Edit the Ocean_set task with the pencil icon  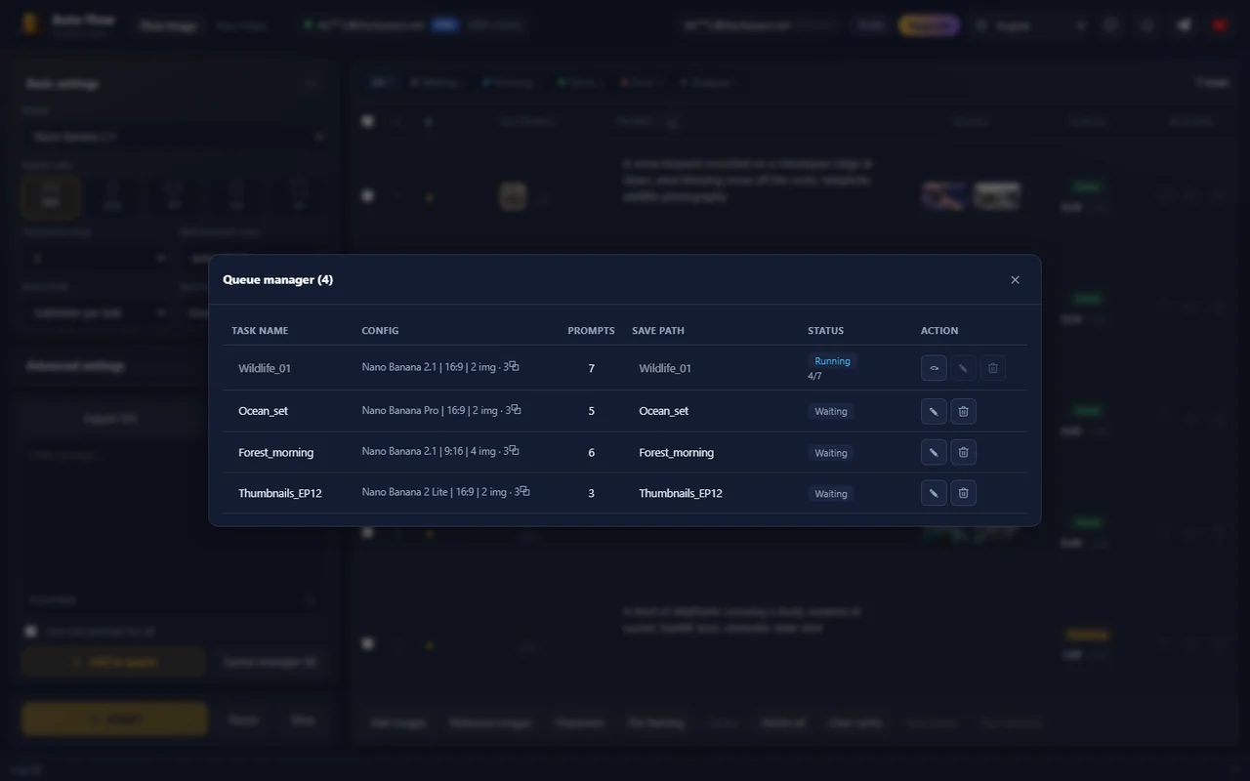[x=934, y=411]
